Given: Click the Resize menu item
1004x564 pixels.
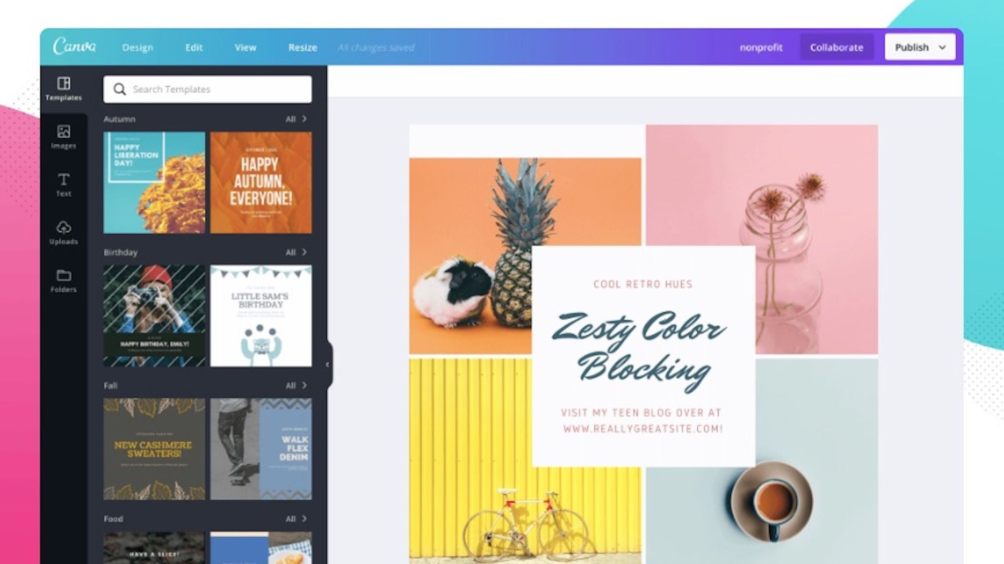Looking at the screenshot, I should tap(302, 47).
